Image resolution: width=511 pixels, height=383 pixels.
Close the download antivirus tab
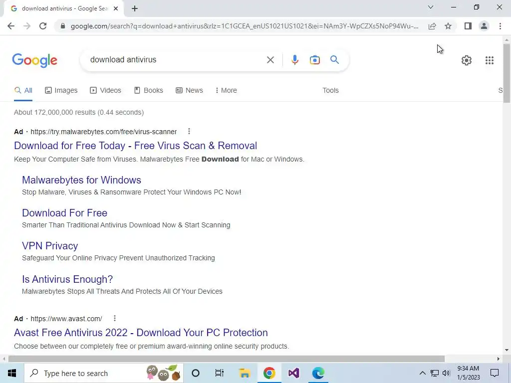click(x=116, y=9)
